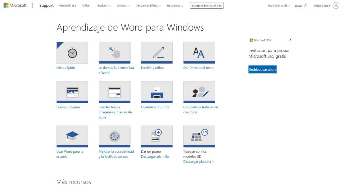Click the Microsoft 365 logo in promo
This screenshot has height=191, width=348.
[x=260, y=40]
